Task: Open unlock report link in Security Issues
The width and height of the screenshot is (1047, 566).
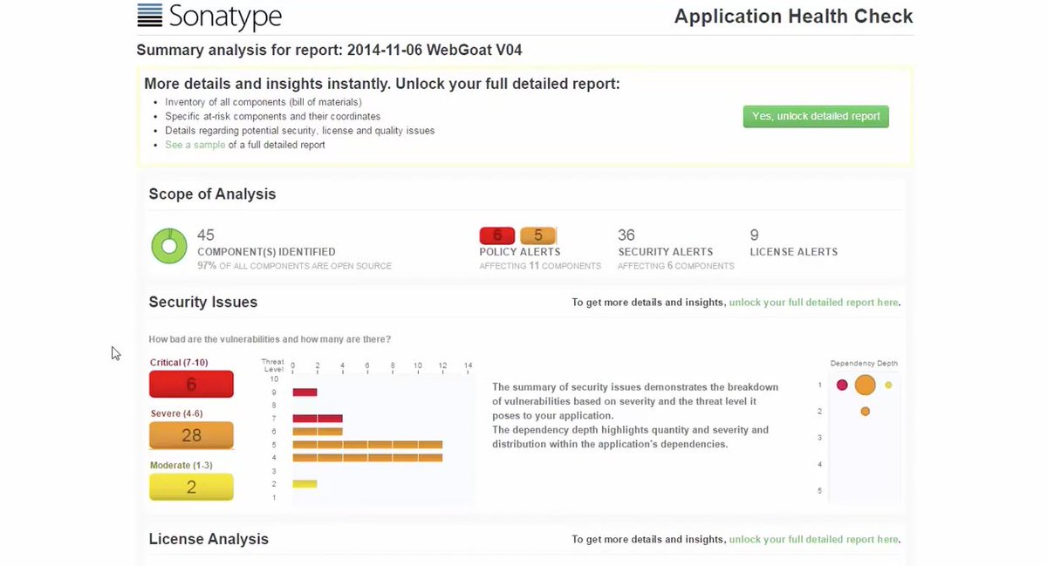Action: (813, 303)
